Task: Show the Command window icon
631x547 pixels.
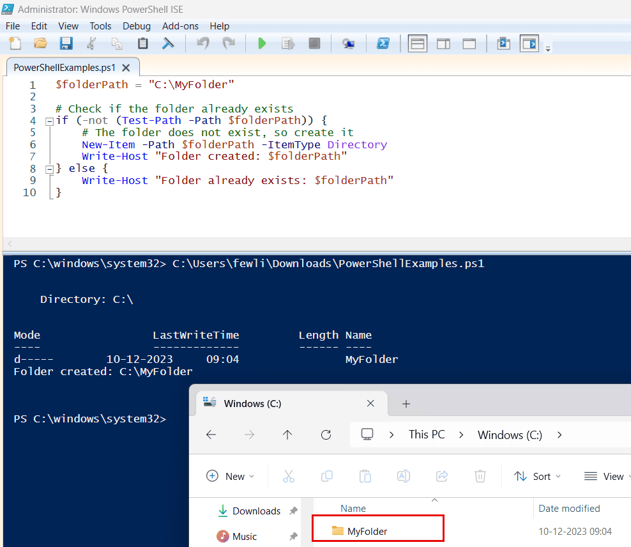Action: 503,43
